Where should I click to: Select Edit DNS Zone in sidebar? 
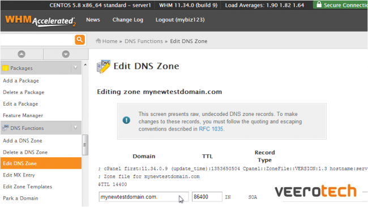[x=41, y=163]
